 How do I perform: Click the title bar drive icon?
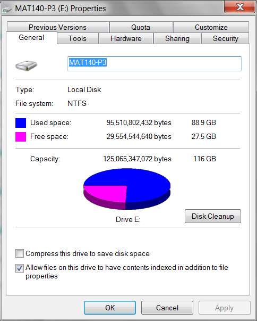(x=6, y=9)
